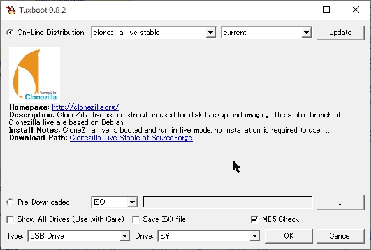Select the On-Line Distribution radio button
Image resolution: width=371 pixels, height=250 pixels.
[x=10, y=33]
